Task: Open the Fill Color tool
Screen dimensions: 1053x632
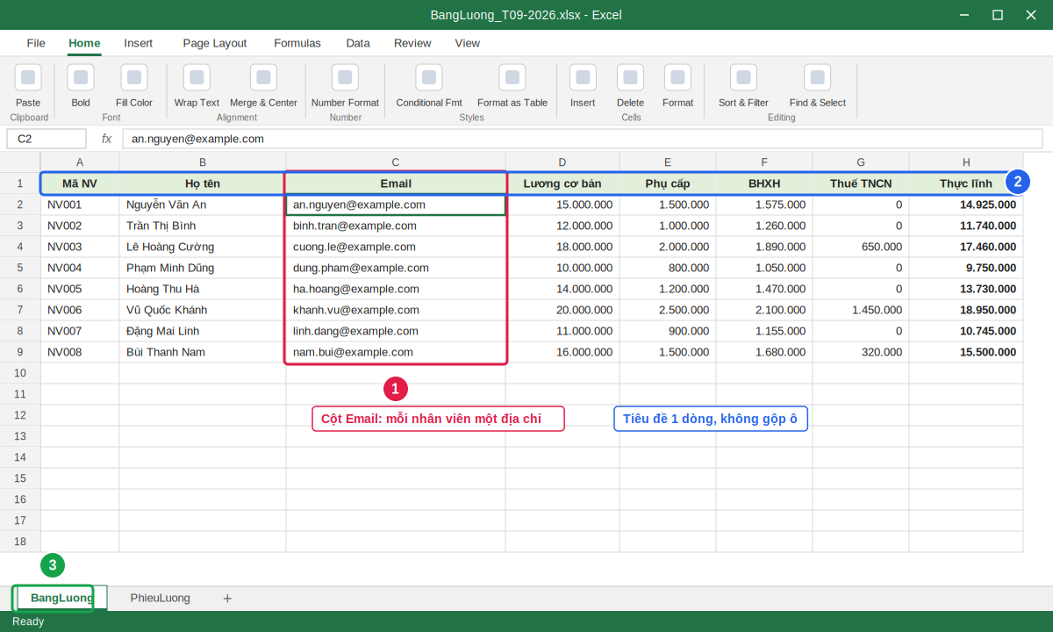Action: (x=134, y=77)
